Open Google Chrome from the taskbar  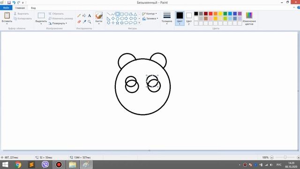(x=18, y=165)
